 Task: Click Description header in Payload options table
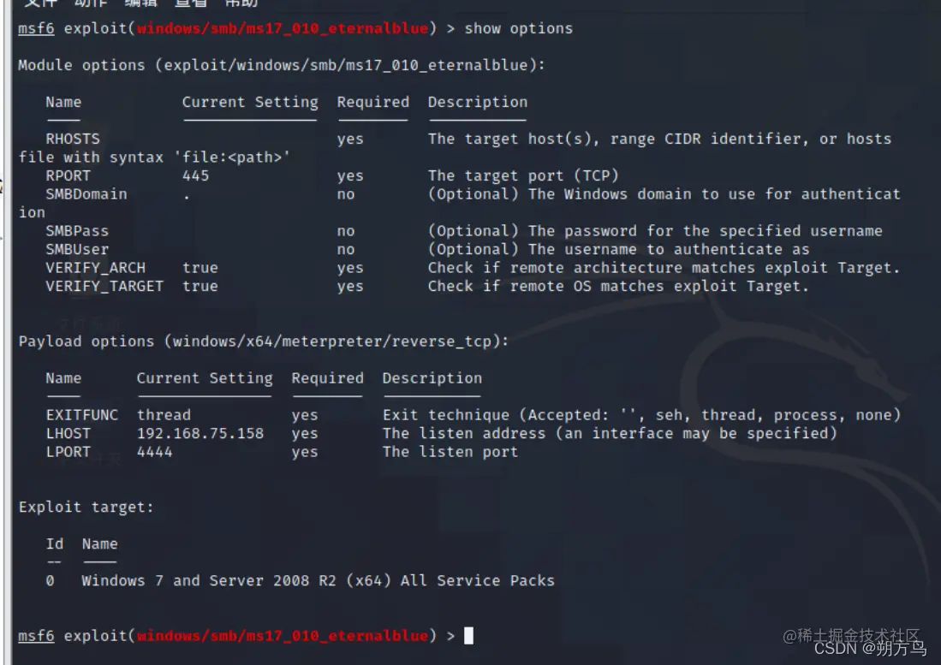432,378
